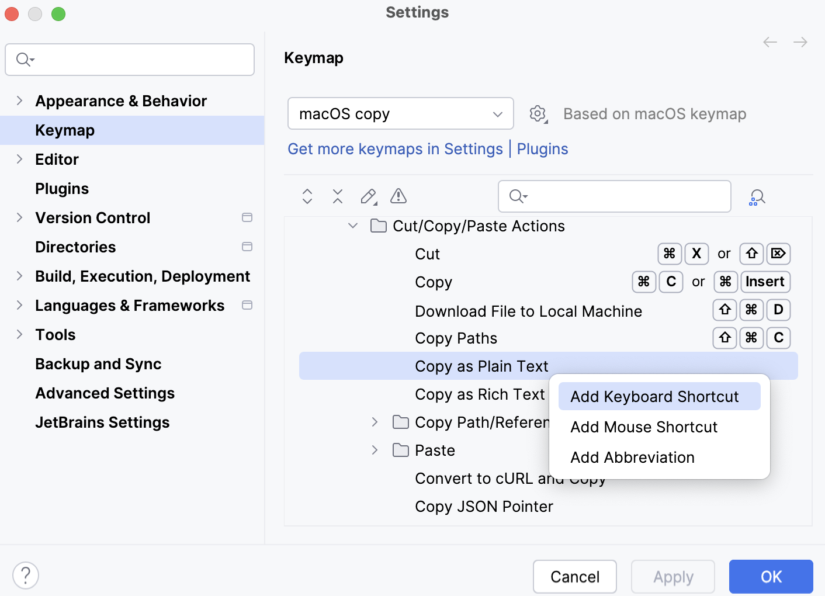Viewport: 825px width, 596px height.
Task: Open Find Actions by Shortcut
Action: 757,197
